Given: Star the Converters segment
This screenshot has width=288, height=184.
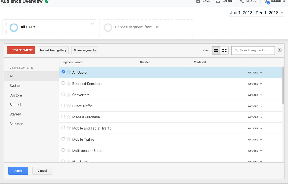Looking at the screenshot, I should 69,95.
